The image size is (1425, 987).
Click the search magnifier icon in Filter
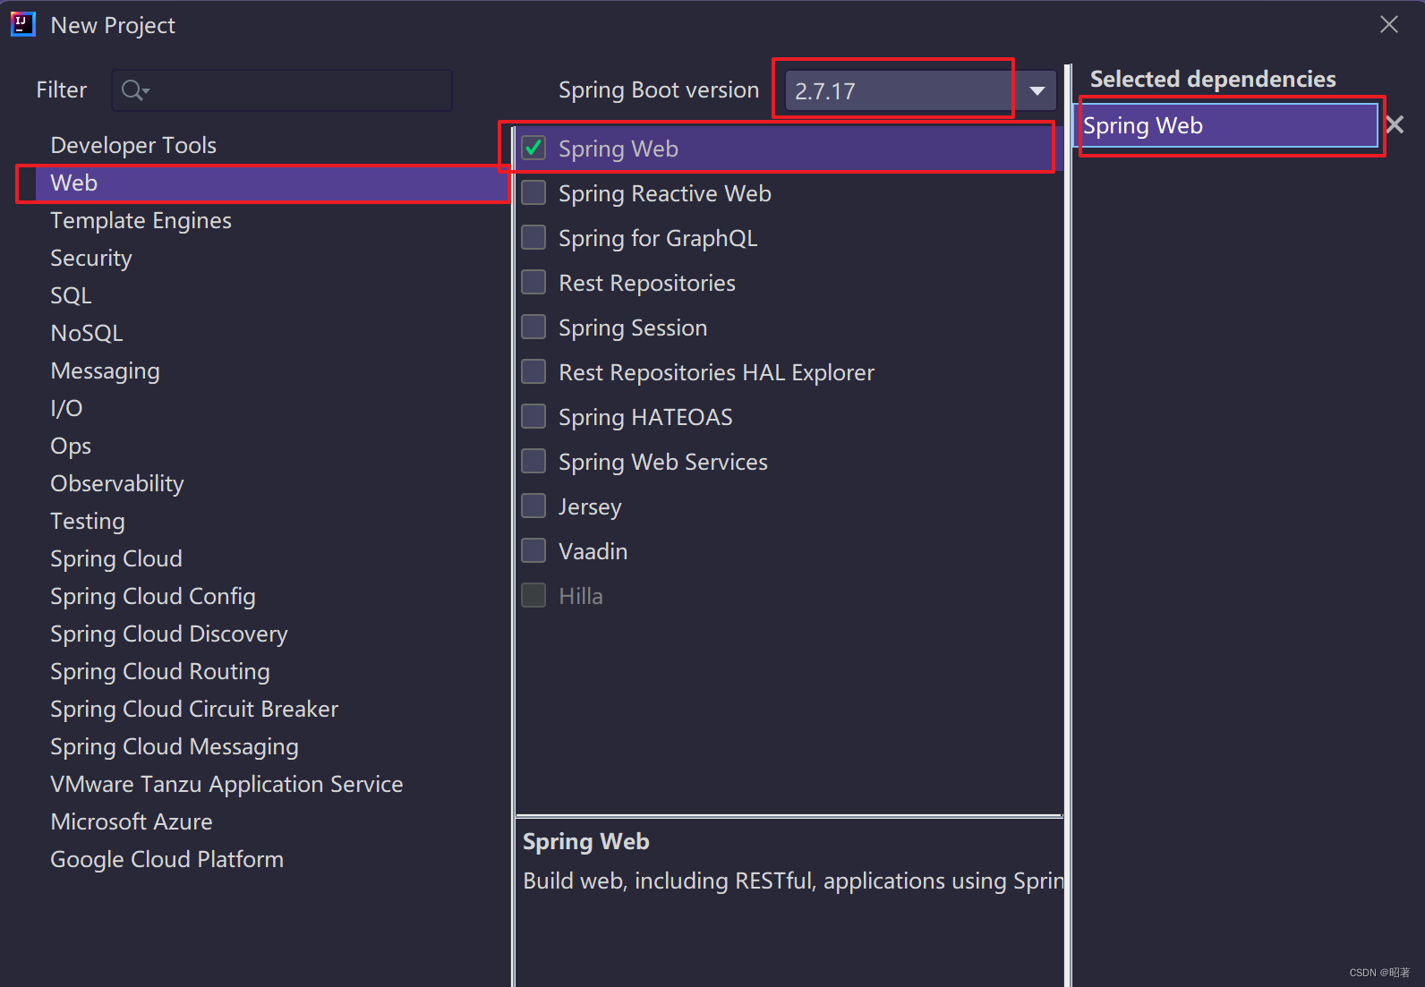coord(133,90)
